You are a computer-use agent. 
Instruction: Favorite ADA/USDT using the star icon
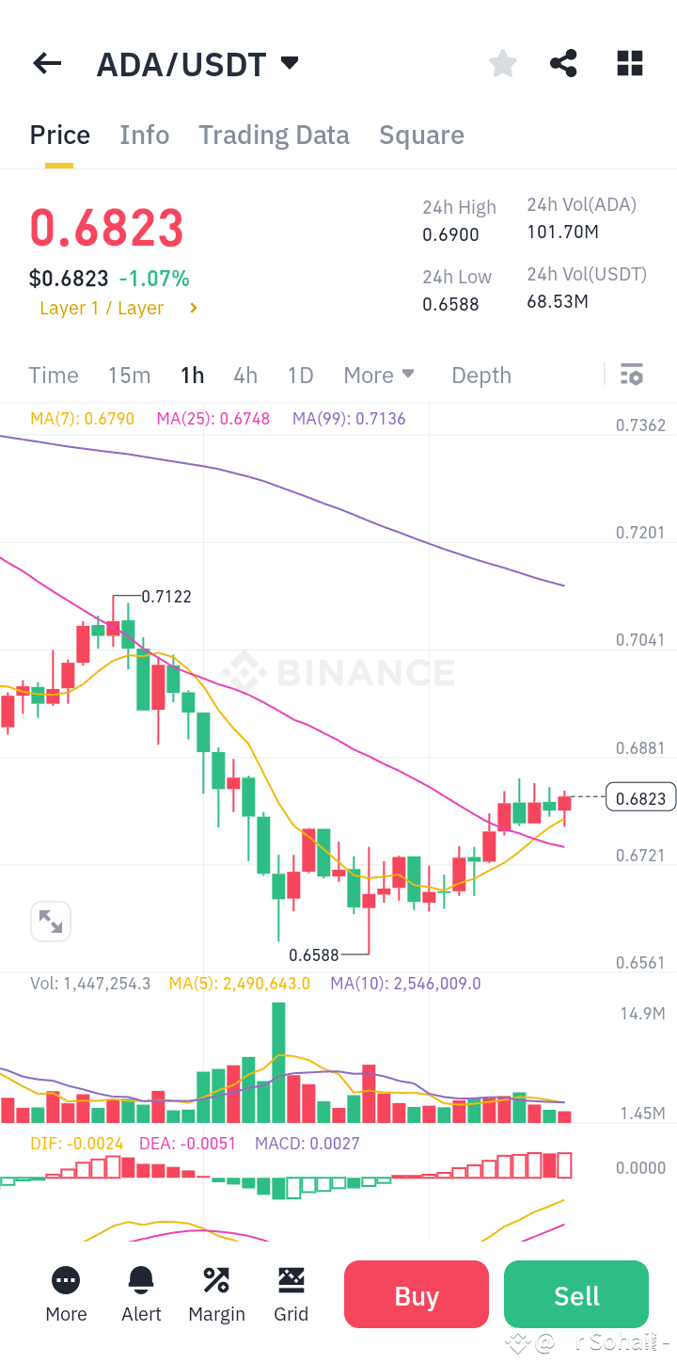[x=502, y=63]
